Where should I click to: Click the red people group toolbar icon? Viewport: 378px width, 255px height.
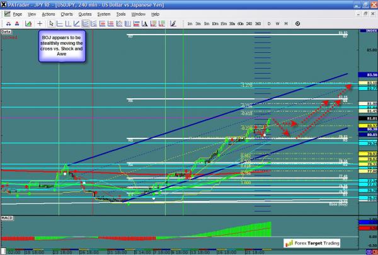tap(17, 24)
